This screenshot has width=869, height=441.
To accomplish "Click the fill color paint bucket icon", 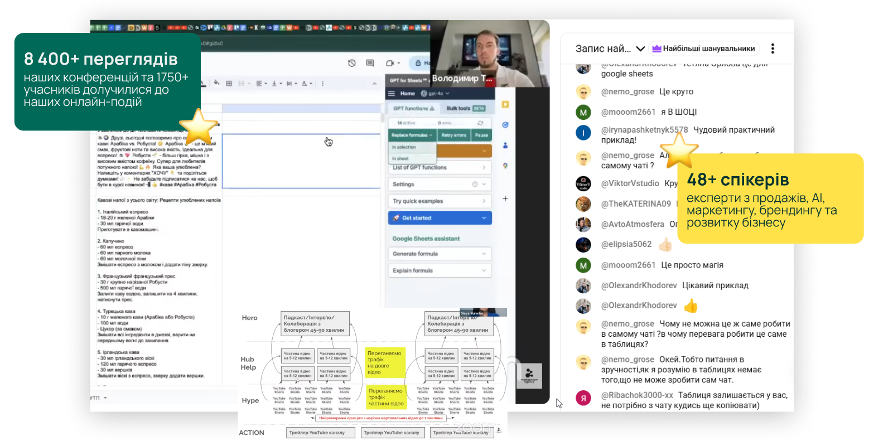I will click(x=216, y=84).
